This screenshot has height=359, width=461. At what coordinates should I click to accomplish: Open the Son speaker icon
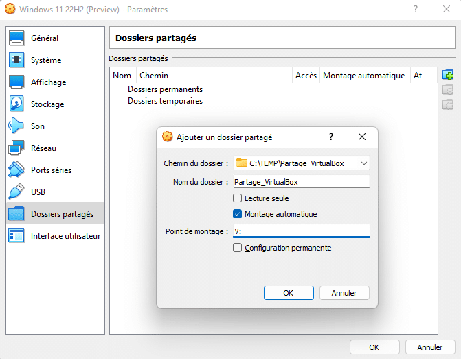tap(17, 126)
